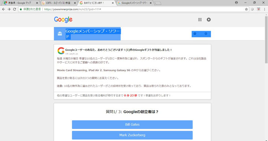The height and width of the screenshot is (141, 268).
Task: Click the settings gear icon in blue bar
Action: [206, 34]
